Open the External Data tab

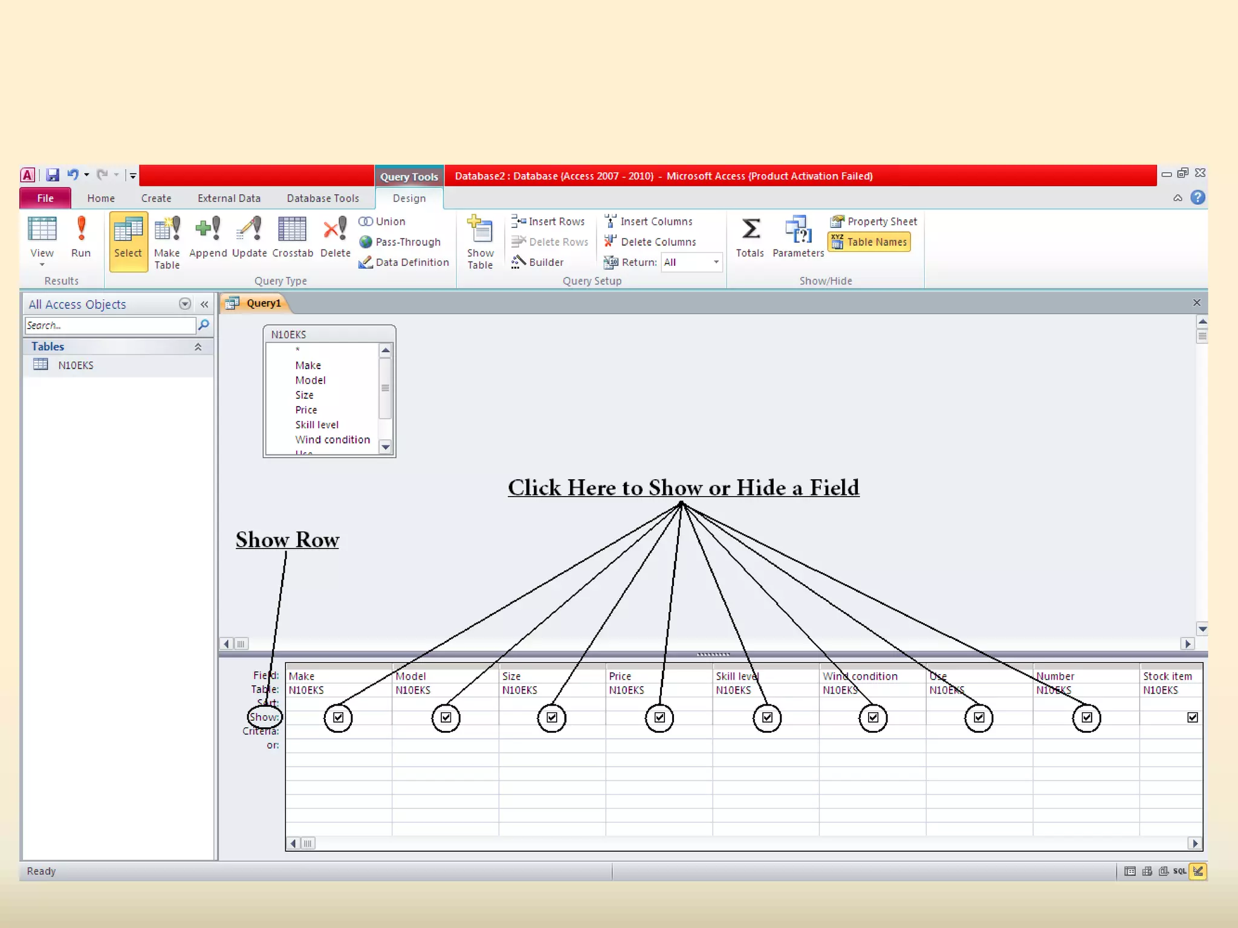click(x=228, y=198)
